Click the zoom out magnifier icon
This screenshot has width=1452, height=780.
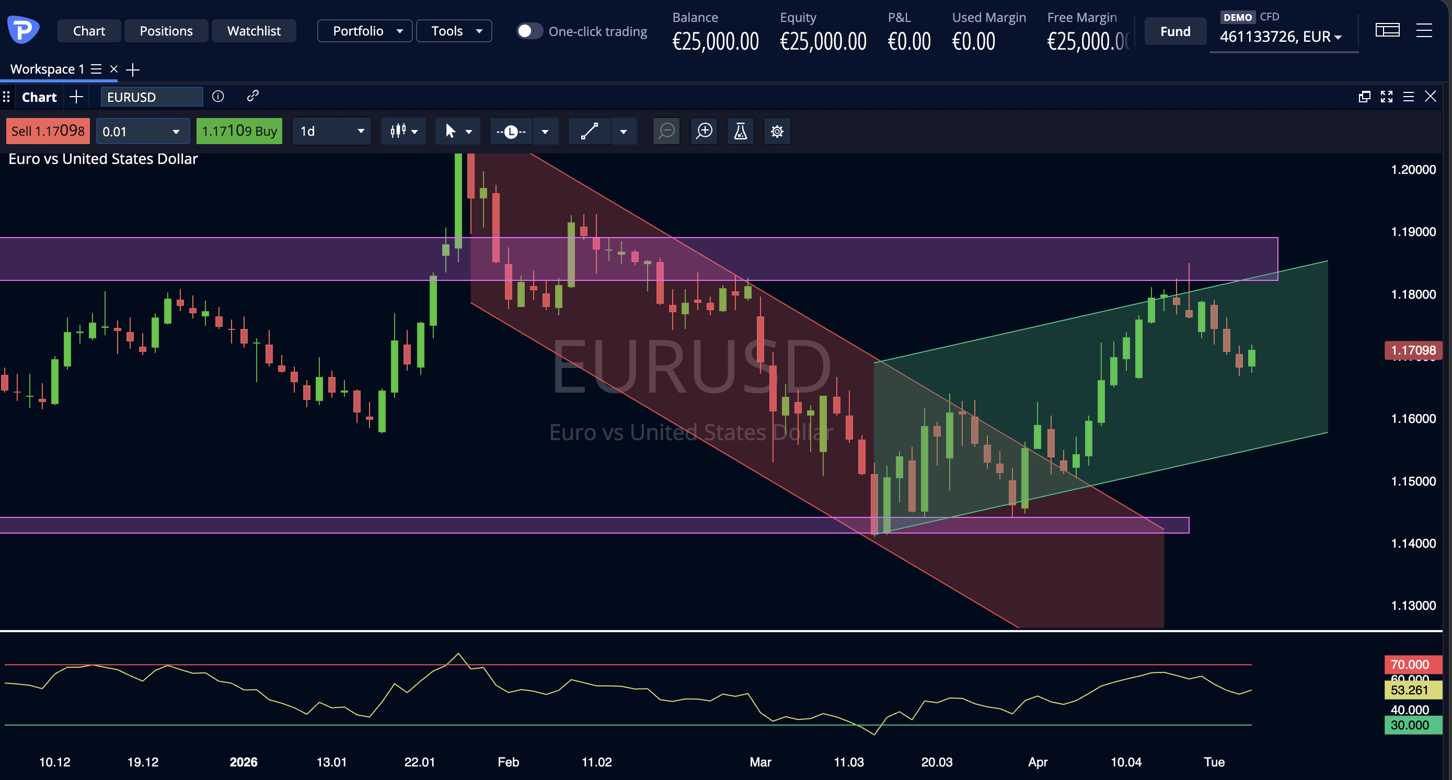point(666,131)
